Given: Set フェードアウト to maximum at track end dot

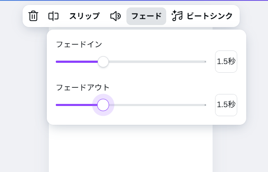Looking at the screenshot, I should click(x=205, y=105).
